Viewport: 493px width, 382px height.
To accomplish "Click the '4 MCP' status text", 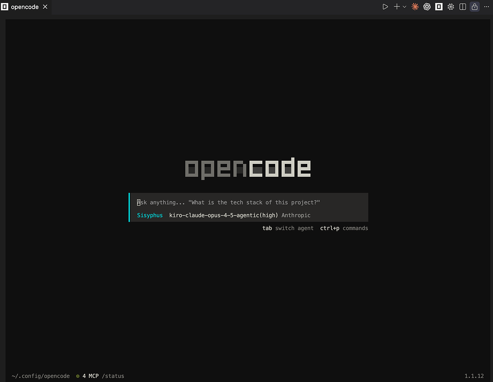I will tap(90, 376).
